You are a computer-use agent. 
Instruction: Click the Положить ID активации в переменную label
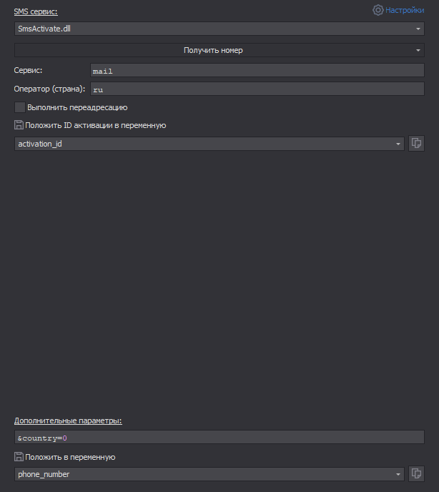(95, 125)
